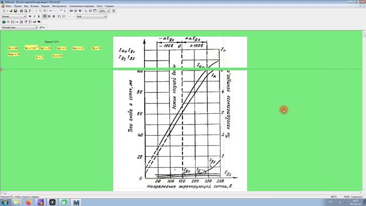Viewport: 366px width, 206px height.
Task: Print the worksheet
Action: tap(21, 11)
